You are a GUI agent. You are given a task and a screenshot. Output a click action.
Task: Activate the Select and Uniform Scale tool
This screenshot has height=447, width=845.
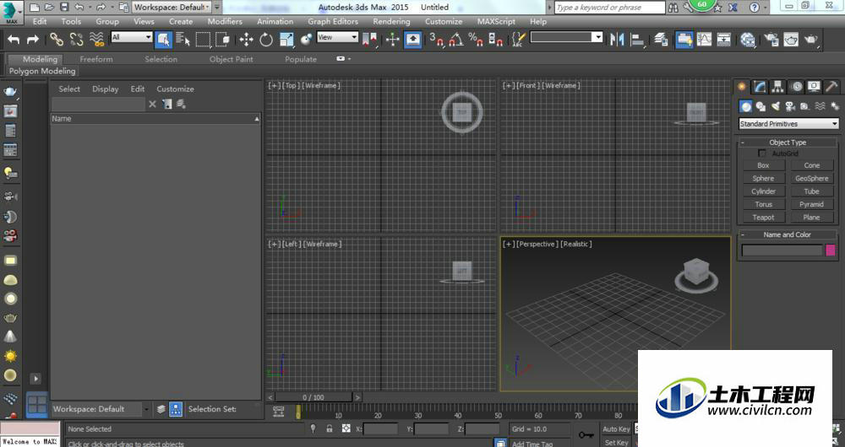(286, 40)
